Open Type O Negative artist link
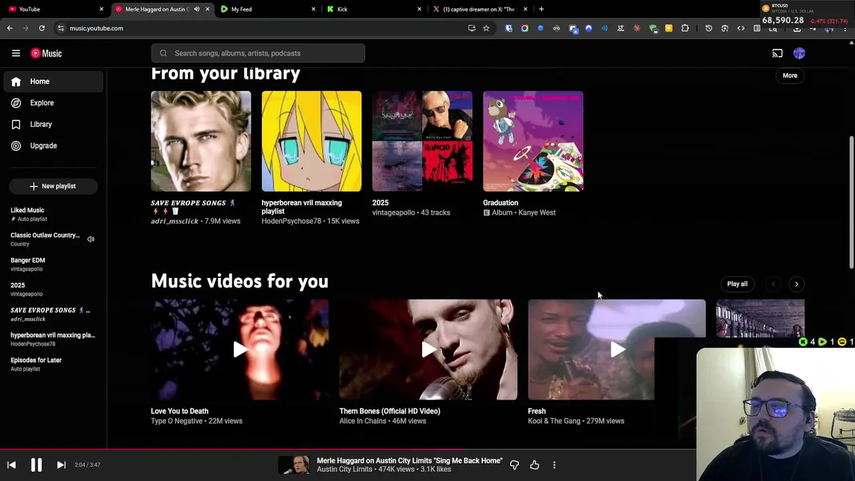855x481 pixels. point(178,421)
